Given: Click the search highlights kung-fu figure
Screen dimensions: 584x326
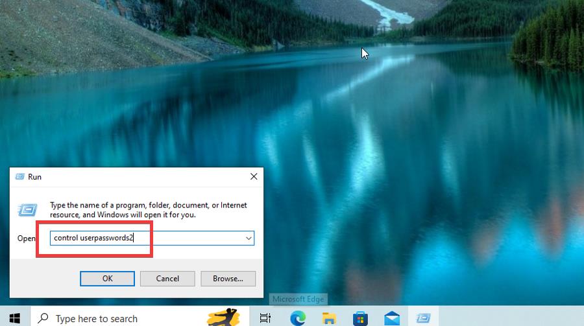Looking at the screenshot, I should [x=223, y=317].
